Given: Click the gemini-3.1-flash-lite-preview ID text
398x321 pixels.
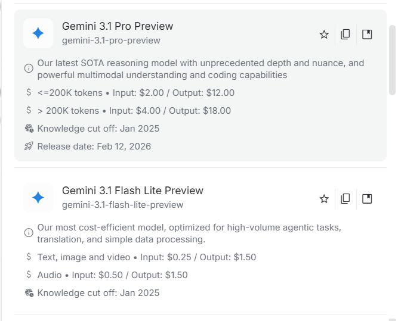Looking at the screenshot, I should coord(122,205).
